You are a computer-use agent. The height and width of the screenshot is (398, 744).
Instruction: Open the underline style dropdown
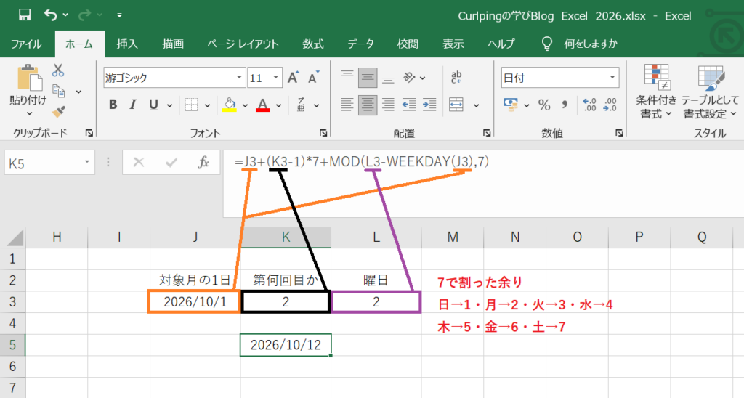169,105
